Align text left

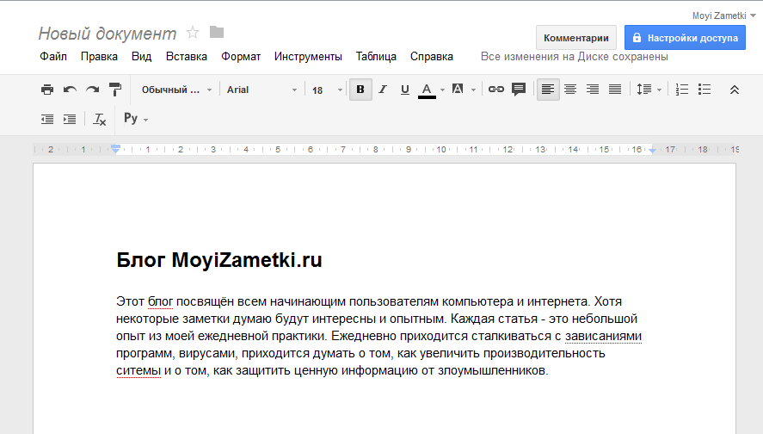548,90
